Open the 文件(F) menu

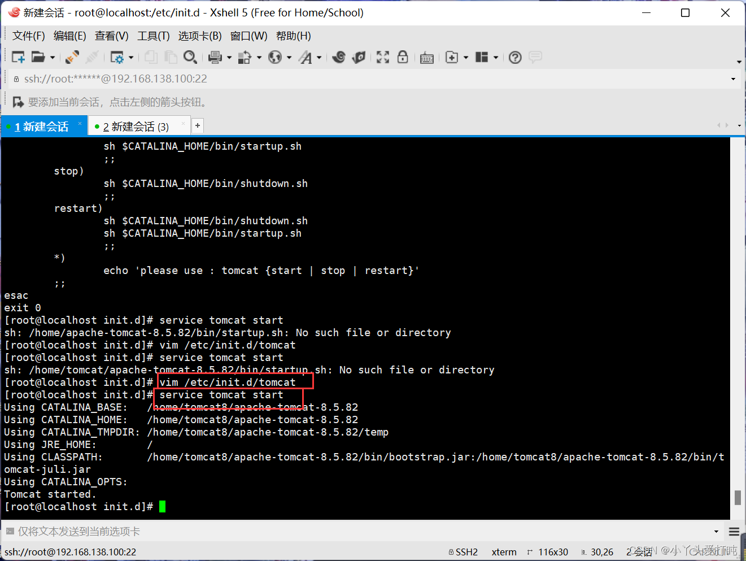tap(29, 36)
